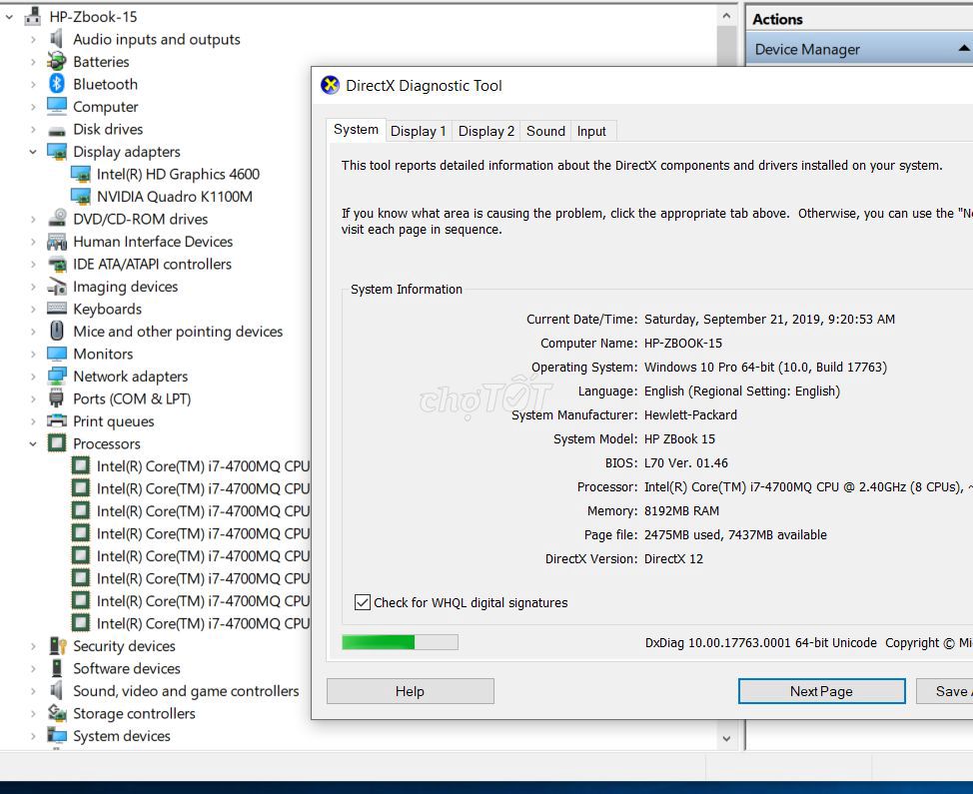Open the Input tab
Image resolution: width=973 pixels, height=794 pixels.
[591, 131]
